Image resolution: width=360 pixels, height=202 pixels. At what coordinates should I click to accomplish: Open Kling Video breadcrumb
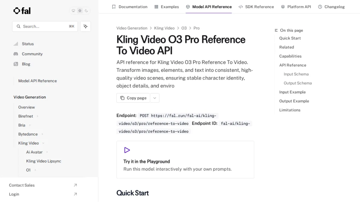[164, 28]
